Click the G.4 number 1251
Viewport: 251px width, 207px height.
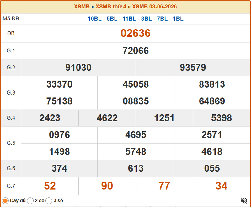pyautogui.click(x=164, y=118)
